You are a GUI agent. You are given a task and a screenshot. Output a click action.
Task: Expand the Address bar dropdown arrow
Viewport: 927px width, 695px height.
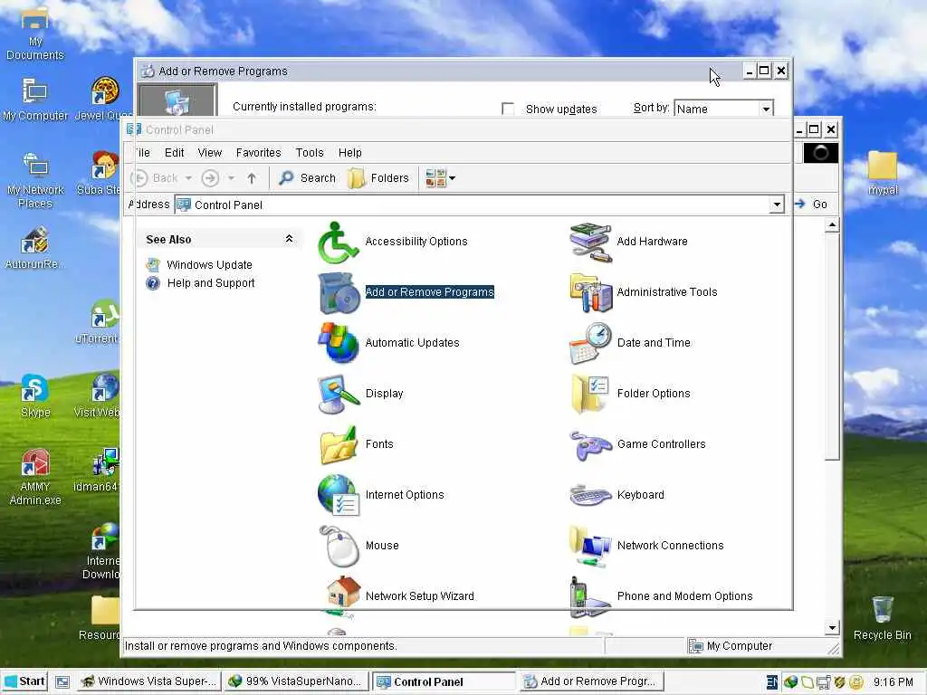776,205
